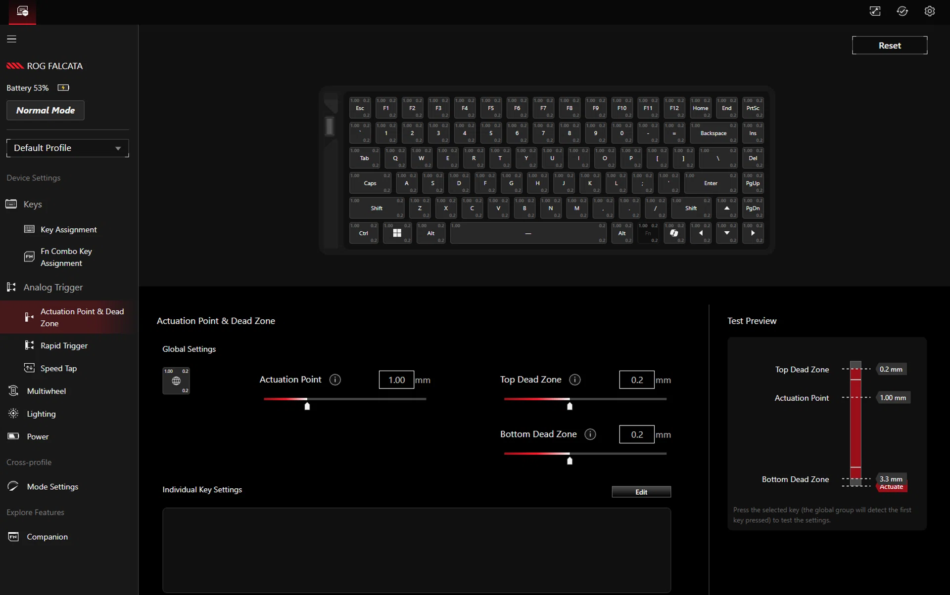Select the global settings key icon
This screenshot has height=595, width=950.
click(x=176, y=381)
